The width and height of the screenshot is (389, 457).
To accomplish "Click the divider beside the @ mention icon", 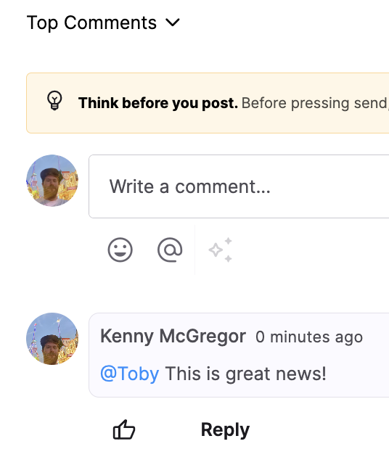I will 194,250.
